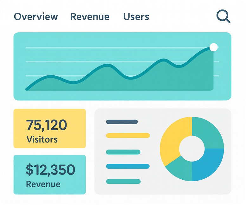Switch to the Revenue tab
This screenshot has width=246, height=205.
click(90, 16)
